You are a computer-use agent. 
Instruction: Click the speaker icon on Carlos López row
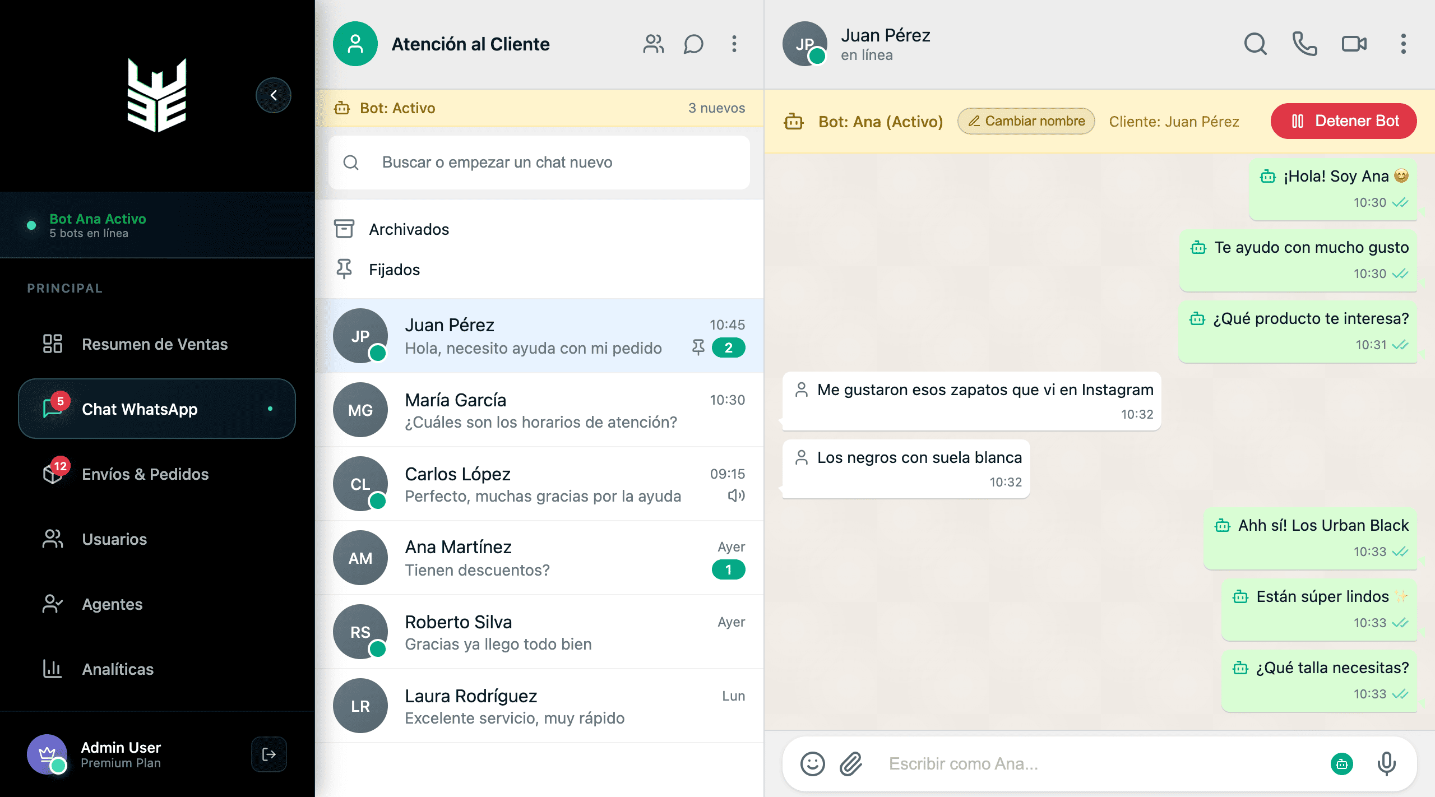coord(736,495)
